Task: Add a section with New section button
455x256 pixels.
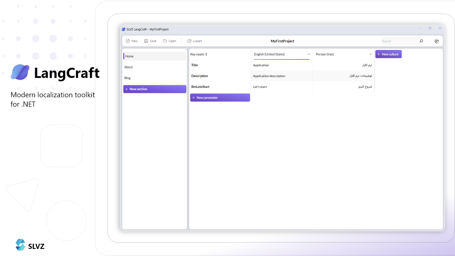Action: tap(155, 89)
